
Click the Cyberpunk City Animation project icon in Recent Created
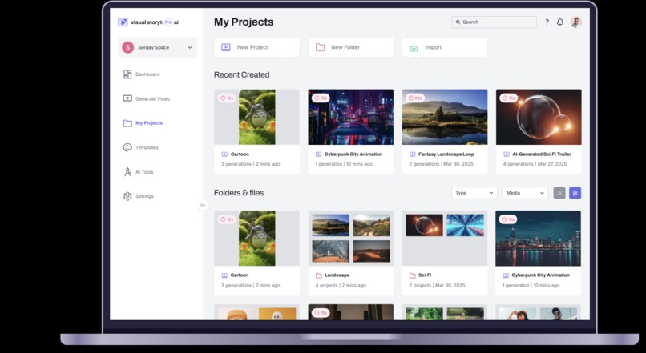[318, 154]
